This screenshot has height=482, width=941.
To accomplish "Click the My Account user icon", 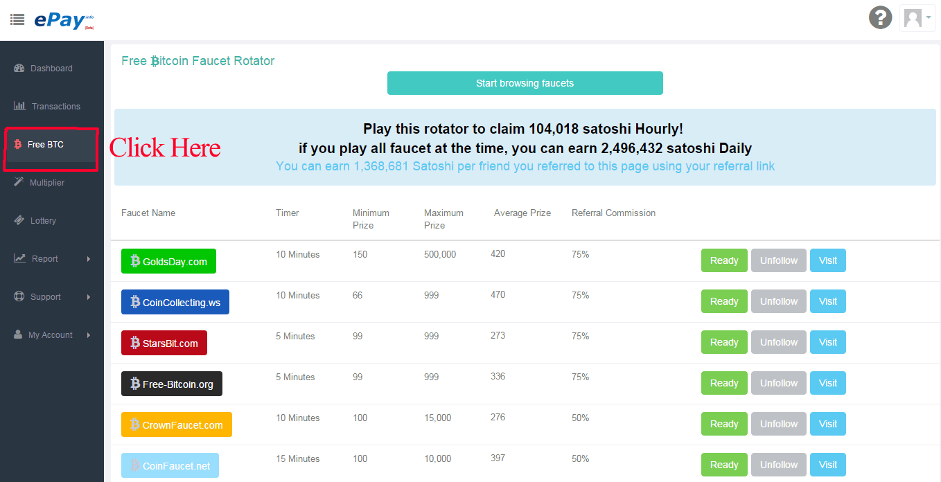I will [x=18, y=334].
